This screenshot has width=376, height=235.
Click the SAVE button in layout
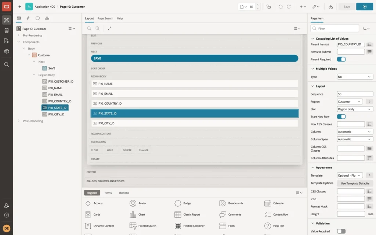tap(195, 58)
